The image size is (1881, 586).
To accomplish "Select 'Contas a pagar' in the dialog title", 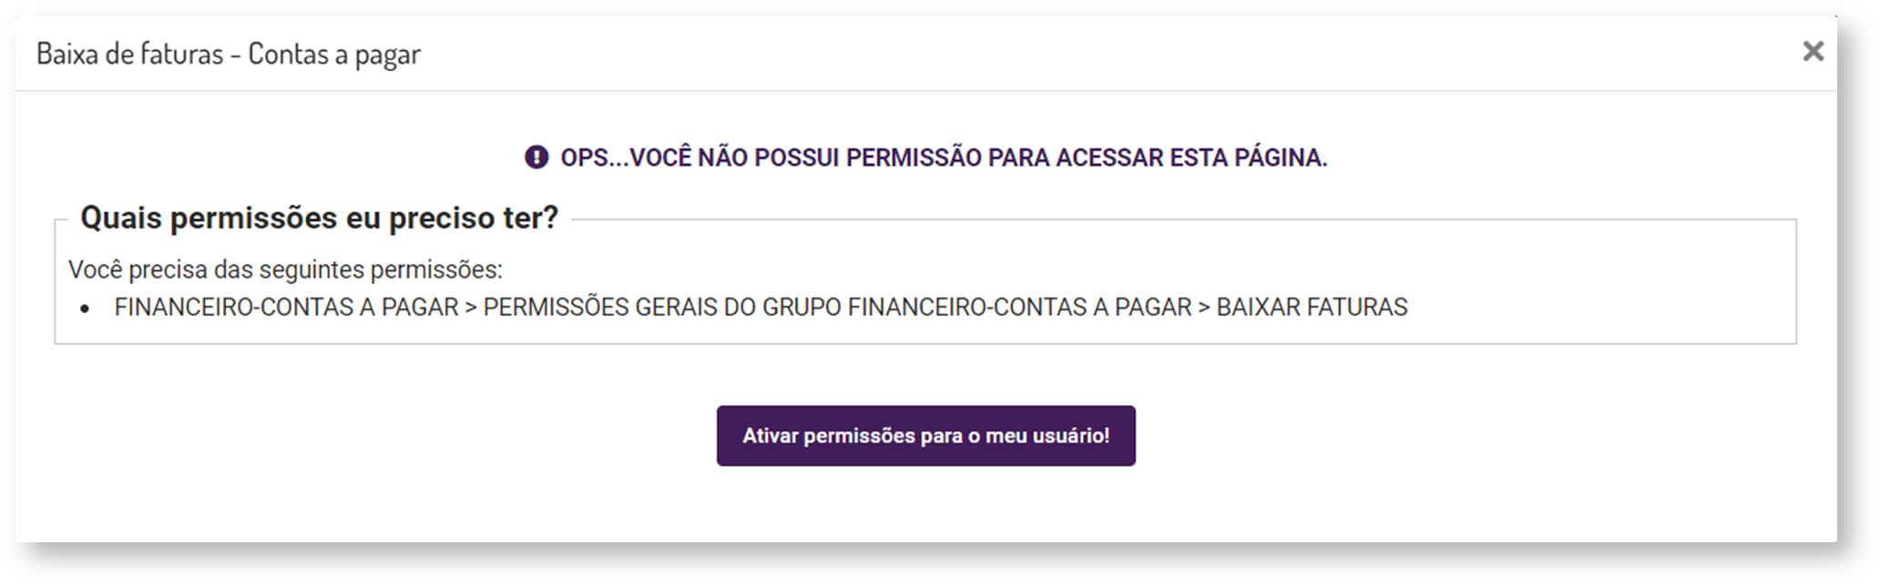I will pyautogui.click(x=334, y=55).
